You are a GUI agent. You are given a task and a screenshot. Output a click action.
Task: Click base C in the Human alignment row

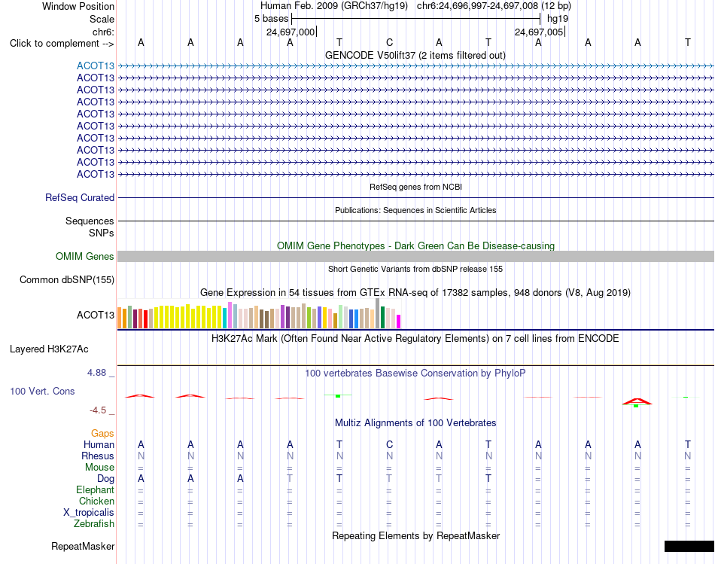[x=389, y=444]
